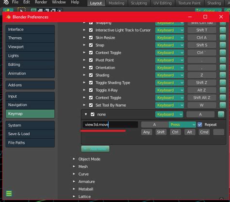Disable the Shading keymap item
This screenshot has width=230, height=202.
point(91,75)
